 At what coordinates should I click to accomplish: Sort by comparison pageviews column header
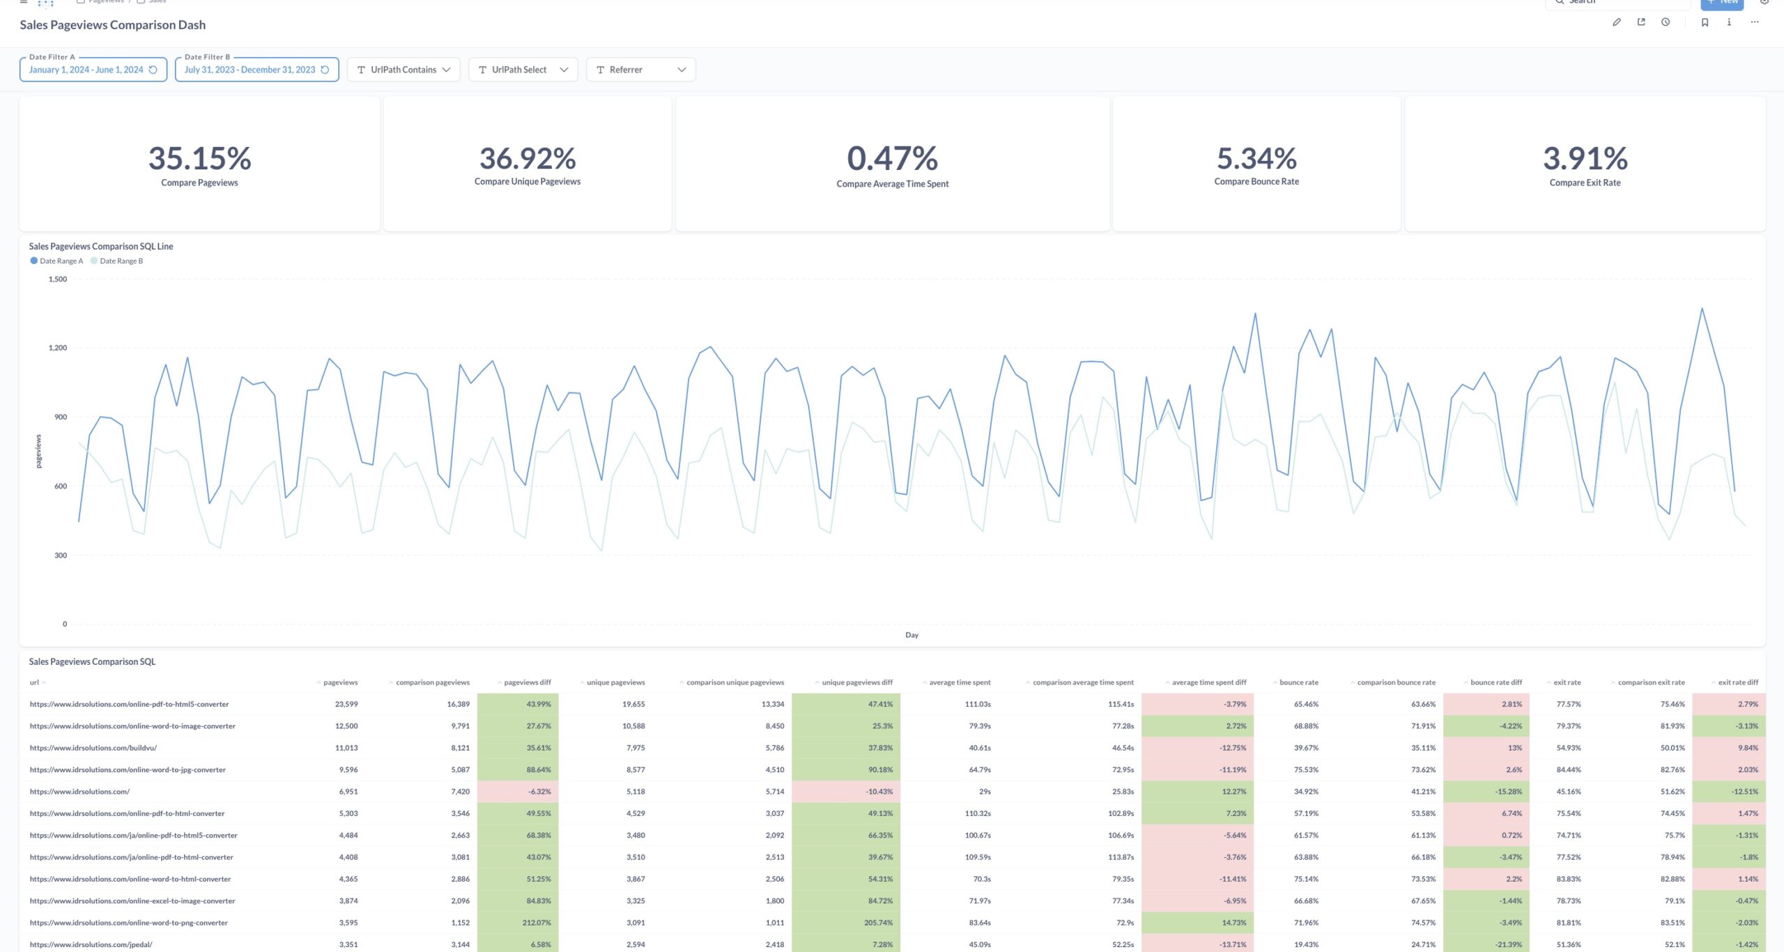click(x=429, y=682)
